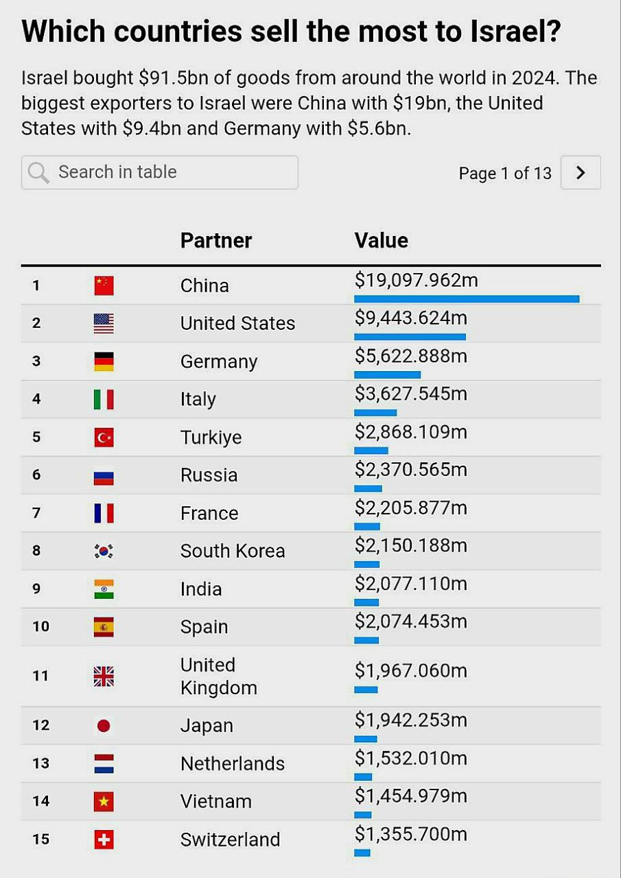Click the China flag icon

(104, 285)
